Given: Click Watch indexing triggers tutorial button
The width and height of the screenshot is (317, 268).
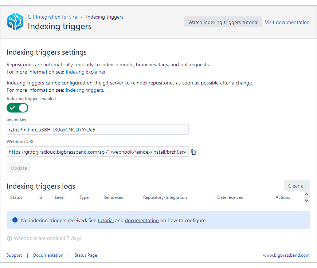Looking at the screenshot, I should 223,22.
